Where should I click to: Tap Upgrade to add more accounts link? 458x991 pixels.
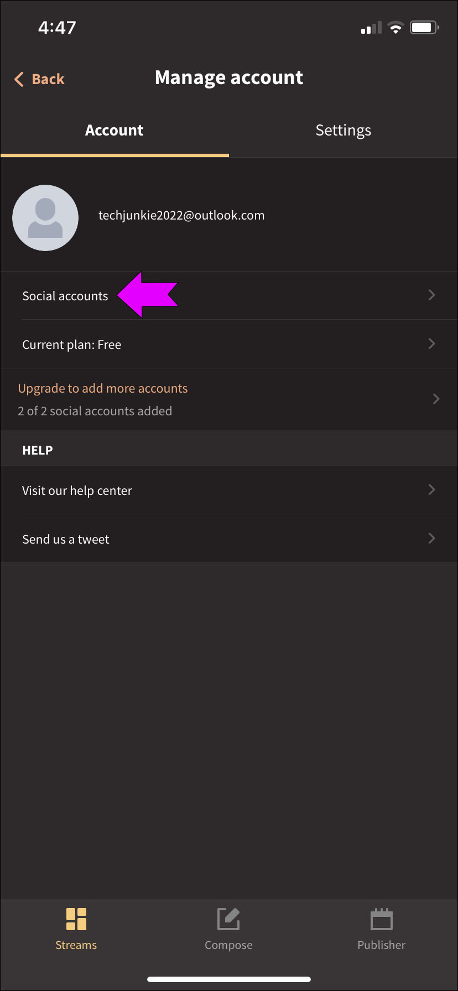103,388
